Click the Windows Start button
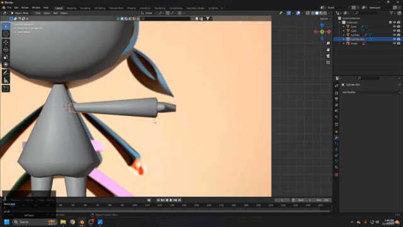 [7, 222]
